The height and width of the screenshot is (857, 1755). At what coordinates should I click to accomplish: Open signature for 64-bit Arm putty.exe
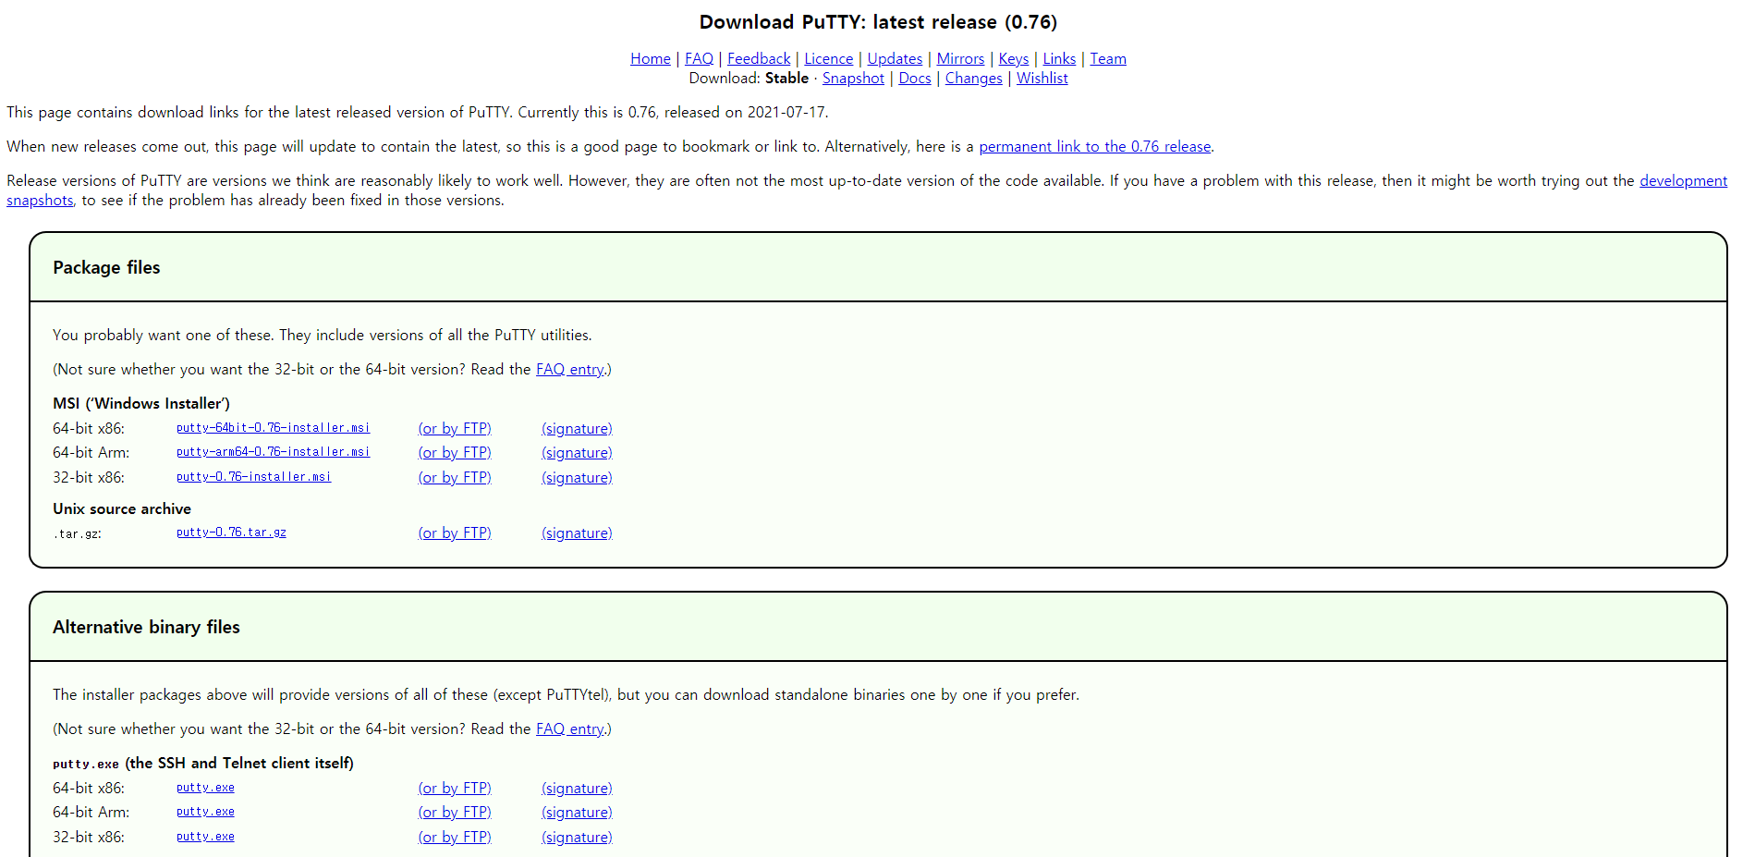577,813
